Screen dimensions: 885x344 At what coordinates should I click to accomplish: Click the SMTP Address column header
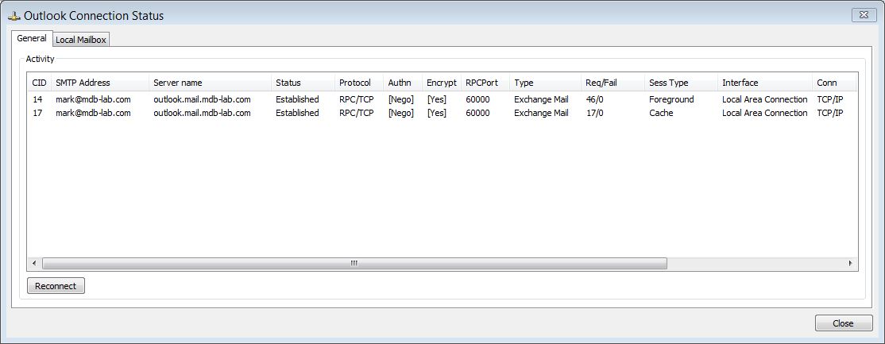(83, 83)
